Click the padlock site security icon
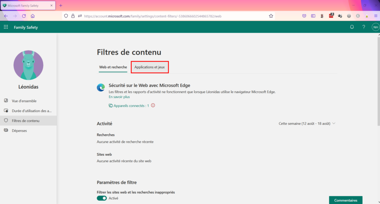Screen dimensions: 380x204 tap(73, 16)
